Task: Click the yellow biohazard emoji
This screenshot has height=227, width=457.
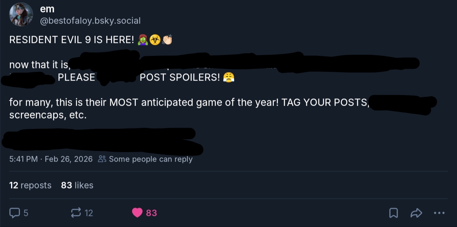Action: point(155,40)
